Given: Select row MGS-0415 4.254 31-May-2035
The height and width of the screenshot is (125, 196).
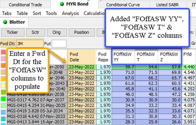Looking at the screenshot, I should [x=37, y=106].
